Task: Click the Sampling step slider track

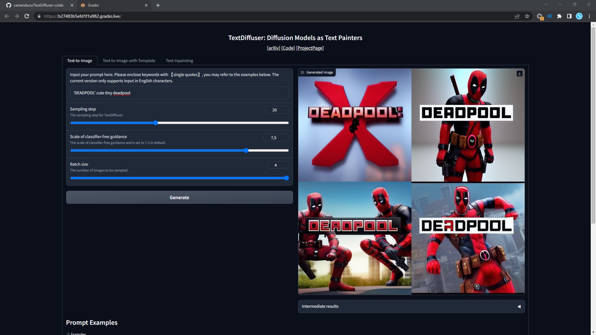Action: click(x=217, y=123)
